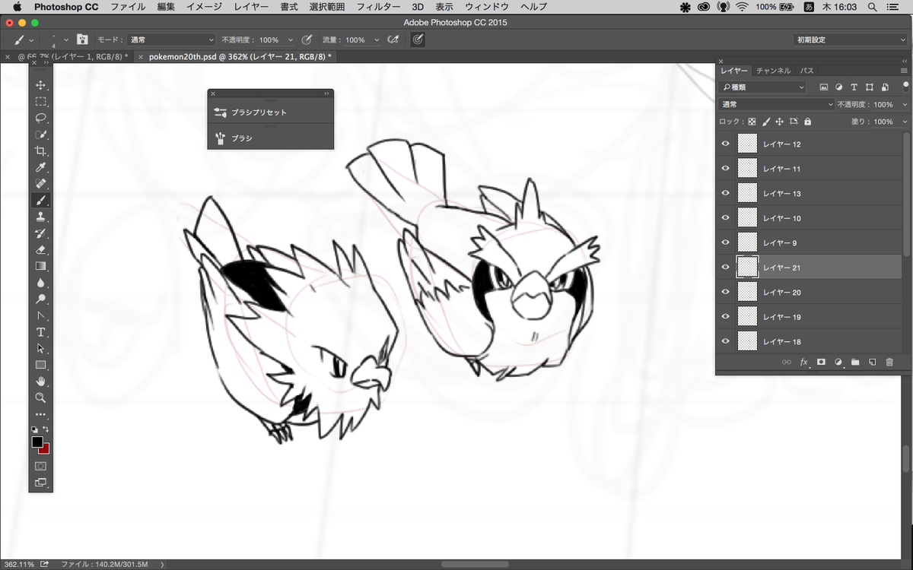Select the Crop tool
The width and height of the screenshot is (913, 570).
pos(41,150)
